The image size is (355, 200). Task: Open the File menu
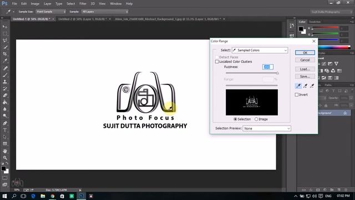[14, 4]
